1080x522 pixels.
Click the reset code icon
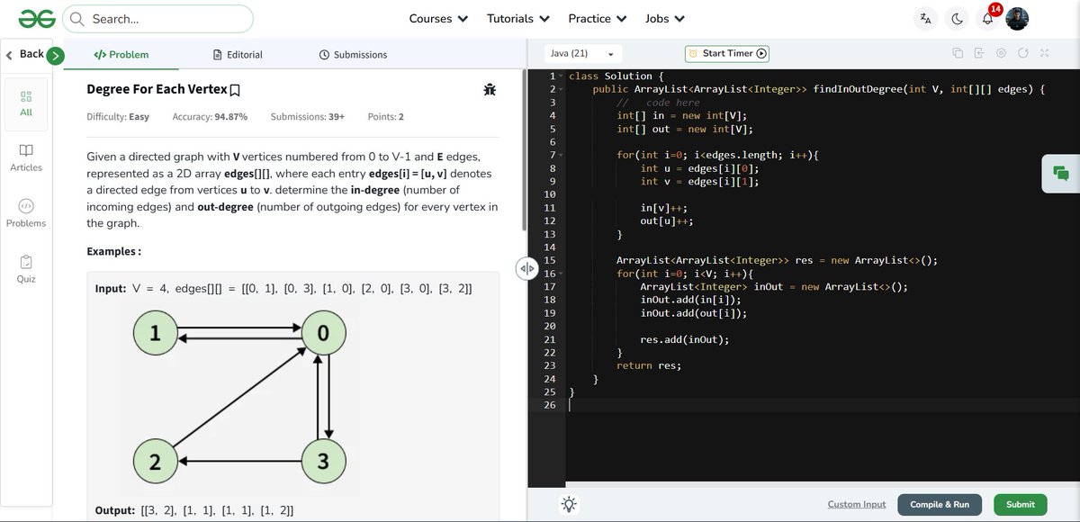(x=1022, y=53)
